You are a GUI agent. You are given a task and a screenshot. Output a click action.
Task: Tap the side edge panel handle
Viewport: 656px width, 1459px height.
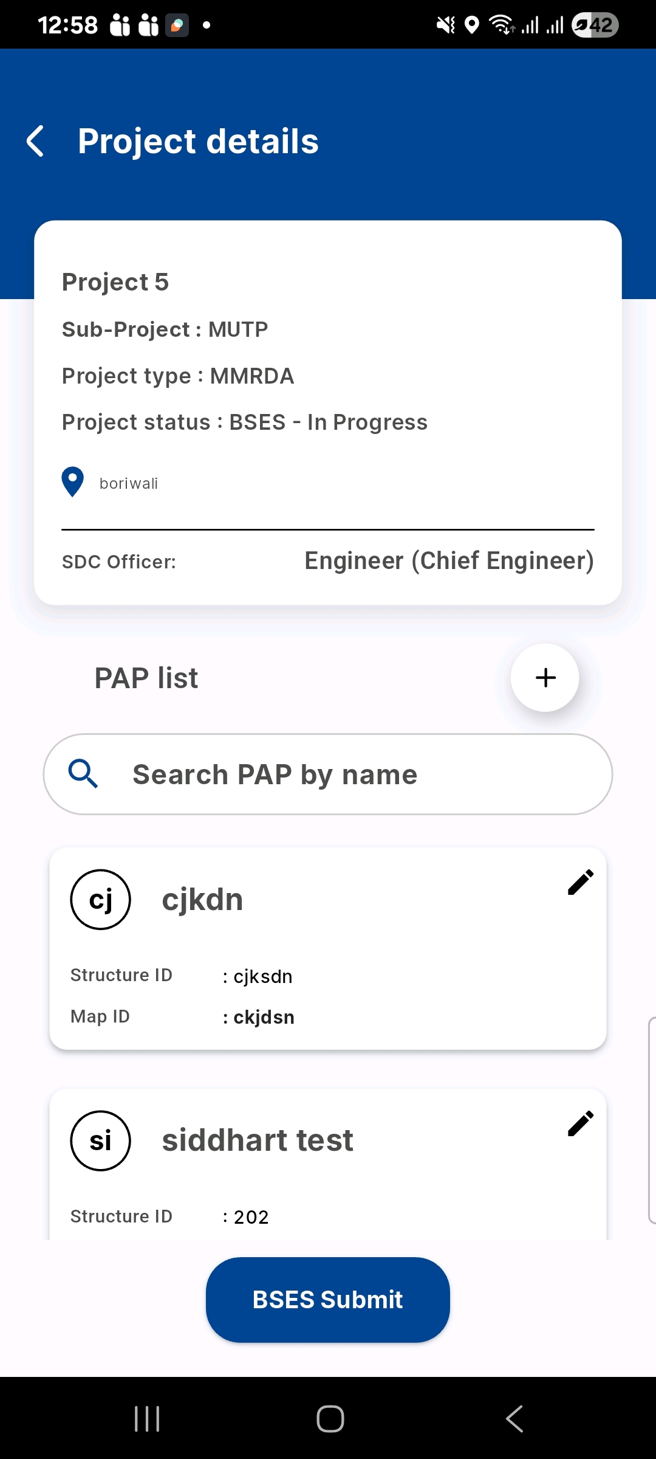tap(651, 1120)
